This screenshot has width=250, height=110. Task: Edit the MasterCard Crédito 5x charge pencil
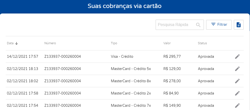click(237, 69)
